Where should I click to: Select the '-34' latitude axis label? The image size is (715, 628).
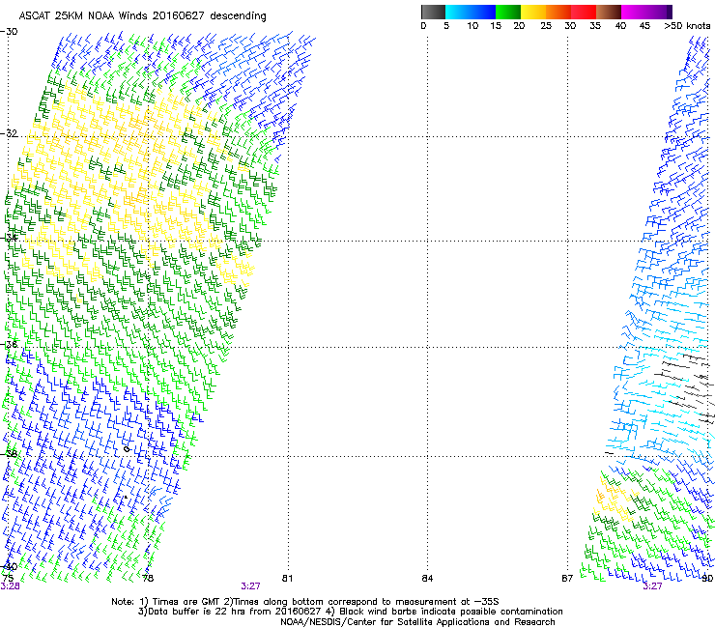pyautogui.click(x=9, y=238)
